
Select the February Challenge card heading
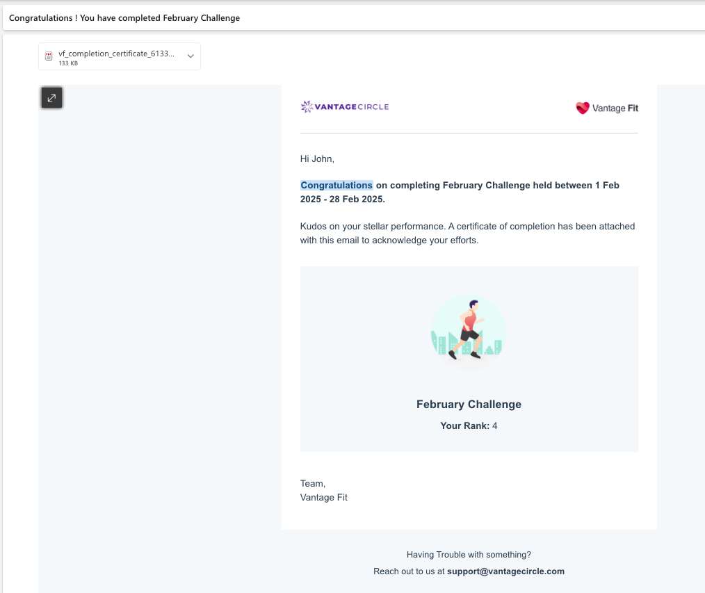(x=469, y=404)
